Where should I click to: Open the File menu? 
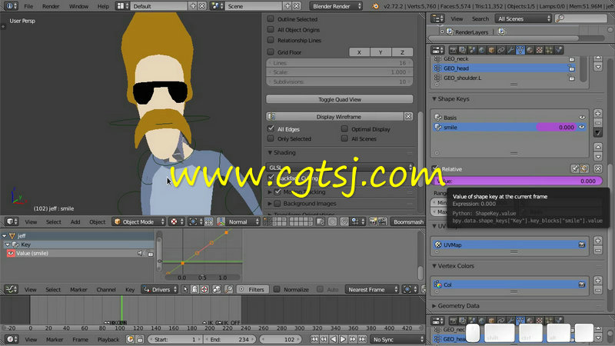[28, 6]
